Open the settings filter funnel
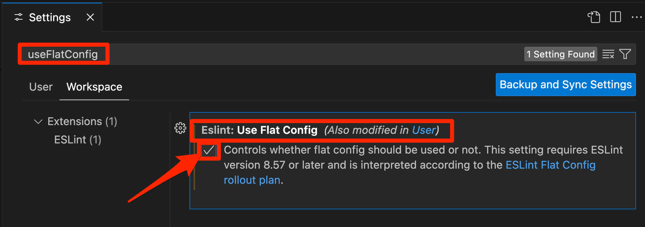This screenshot has height=227, width=645. (x=625, y=54)
